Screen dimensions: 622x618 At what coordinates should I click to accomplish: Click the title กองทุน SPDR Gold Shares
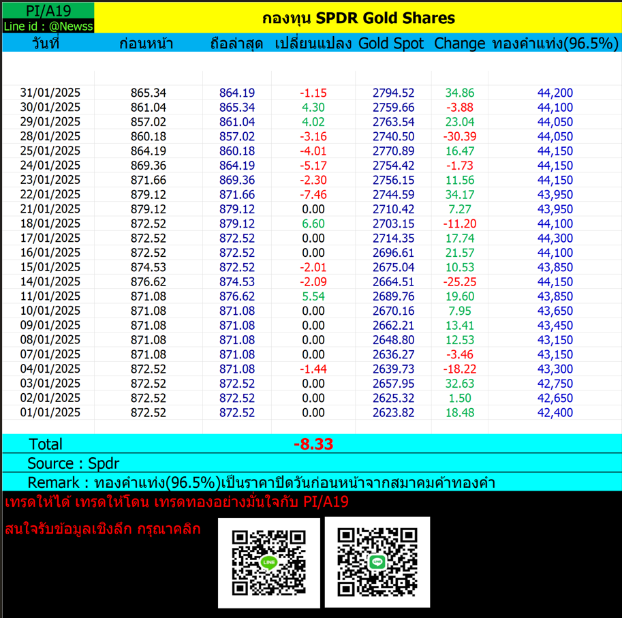[x=358, y=18]
